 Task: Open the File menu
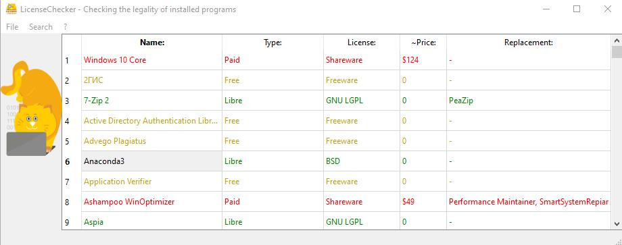(12, 27)
